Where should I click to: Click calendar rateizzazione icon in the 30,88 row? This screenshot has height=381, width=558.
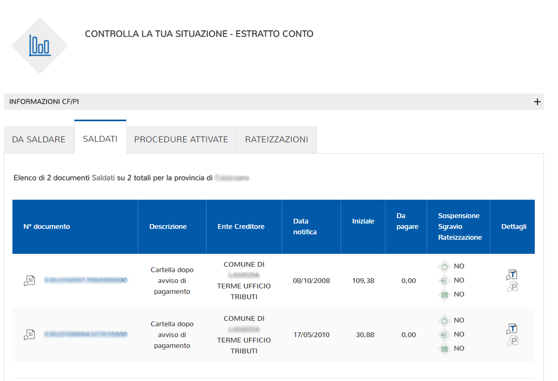[x=444, y=349]
